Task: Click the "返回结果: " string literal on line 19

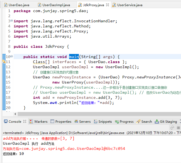Action: [89, 103]
